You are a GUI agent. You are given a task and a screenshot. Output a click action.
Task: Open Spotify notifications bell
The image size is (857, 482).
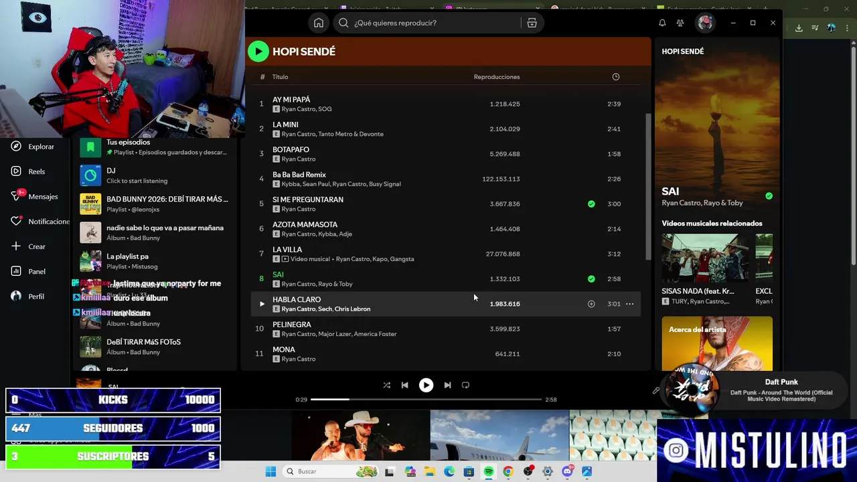(662, 23)
